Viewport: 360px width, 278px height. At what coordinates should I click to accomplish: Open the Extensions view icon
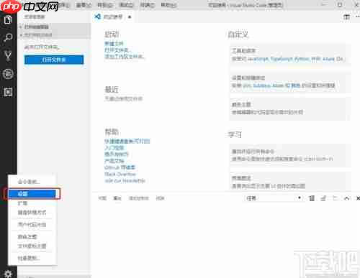(8, 92)
